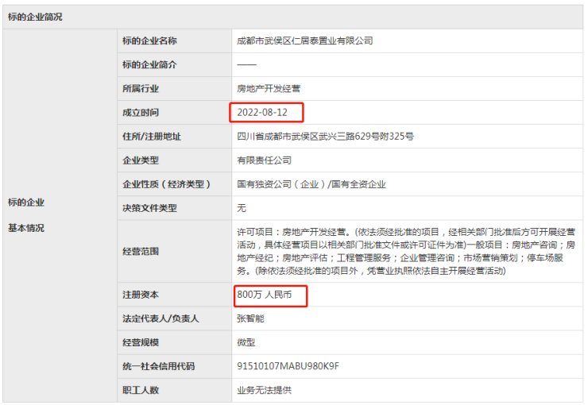Viewport: 588px width, 405px height.
Task: Select credit code 91510107MABU980K9F
Action: 288,366
